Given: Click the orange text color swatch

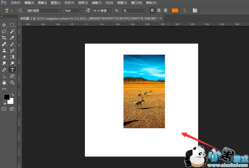Looking at the screenshot, I should (x=175, y=10).
